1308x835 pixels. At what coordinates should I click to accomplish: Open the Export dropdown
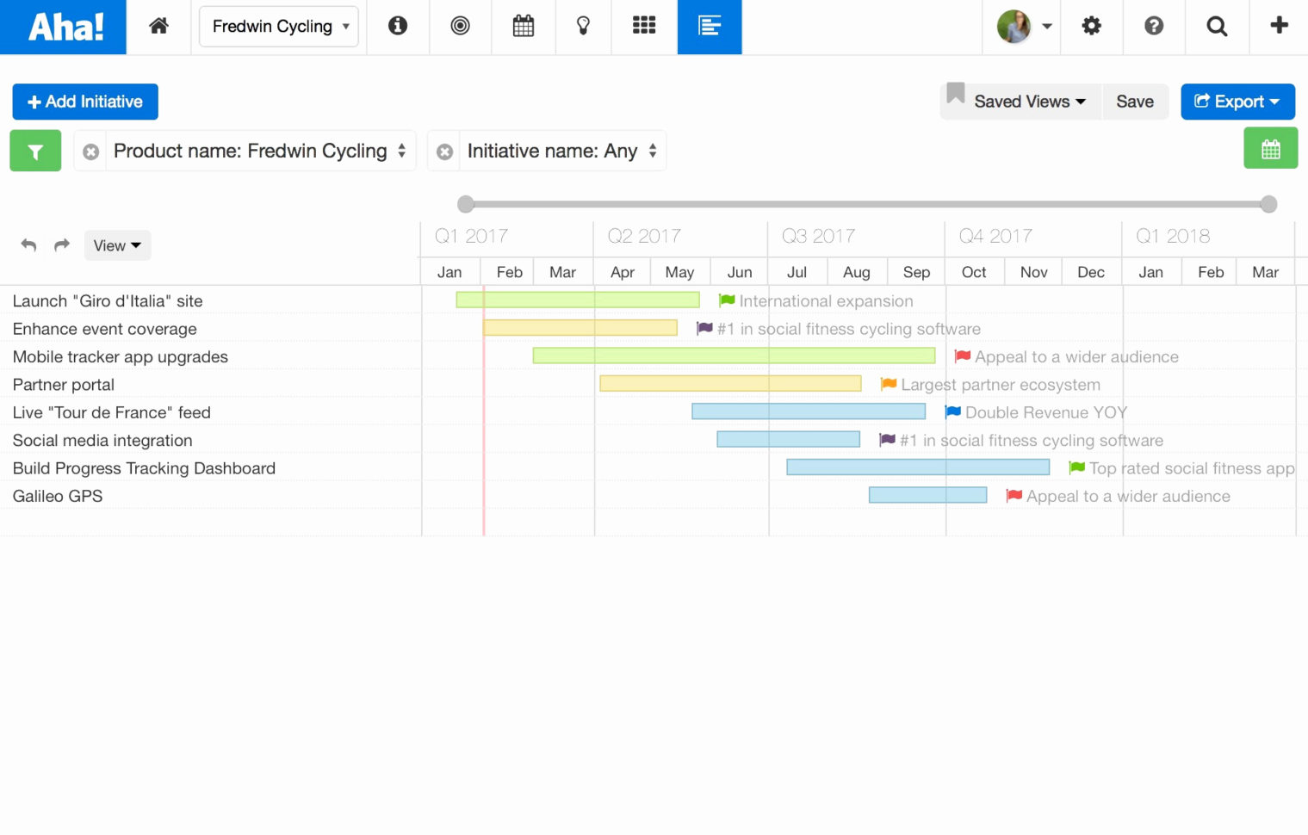pos(1237,102)
